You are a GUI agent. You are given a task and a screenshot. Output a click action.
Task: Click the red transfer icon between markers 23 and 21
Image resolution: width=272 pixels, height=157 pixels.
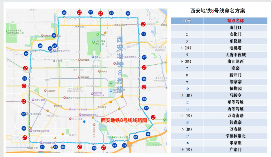coord(100,13)
